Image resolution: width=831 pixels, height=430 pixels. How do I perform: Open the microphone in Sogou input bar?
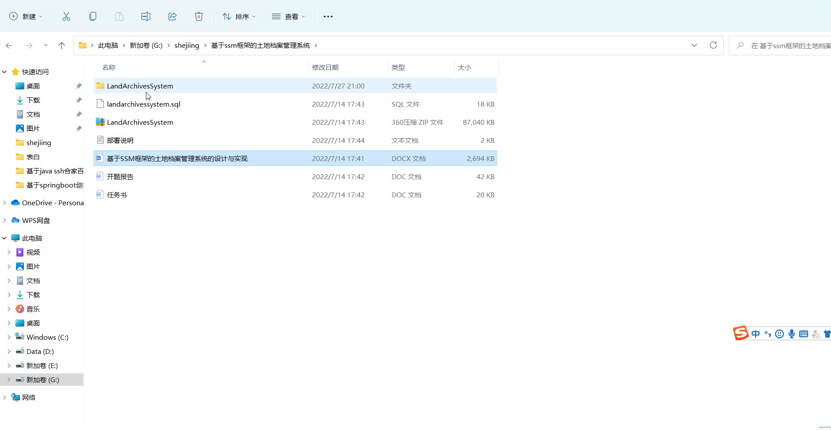coord(792,334)
